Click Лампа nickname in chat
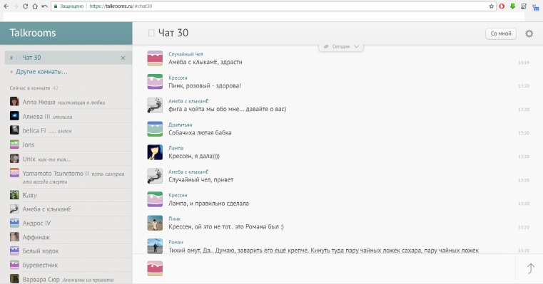This screenshot has width=543, height=284. [176, 148]
